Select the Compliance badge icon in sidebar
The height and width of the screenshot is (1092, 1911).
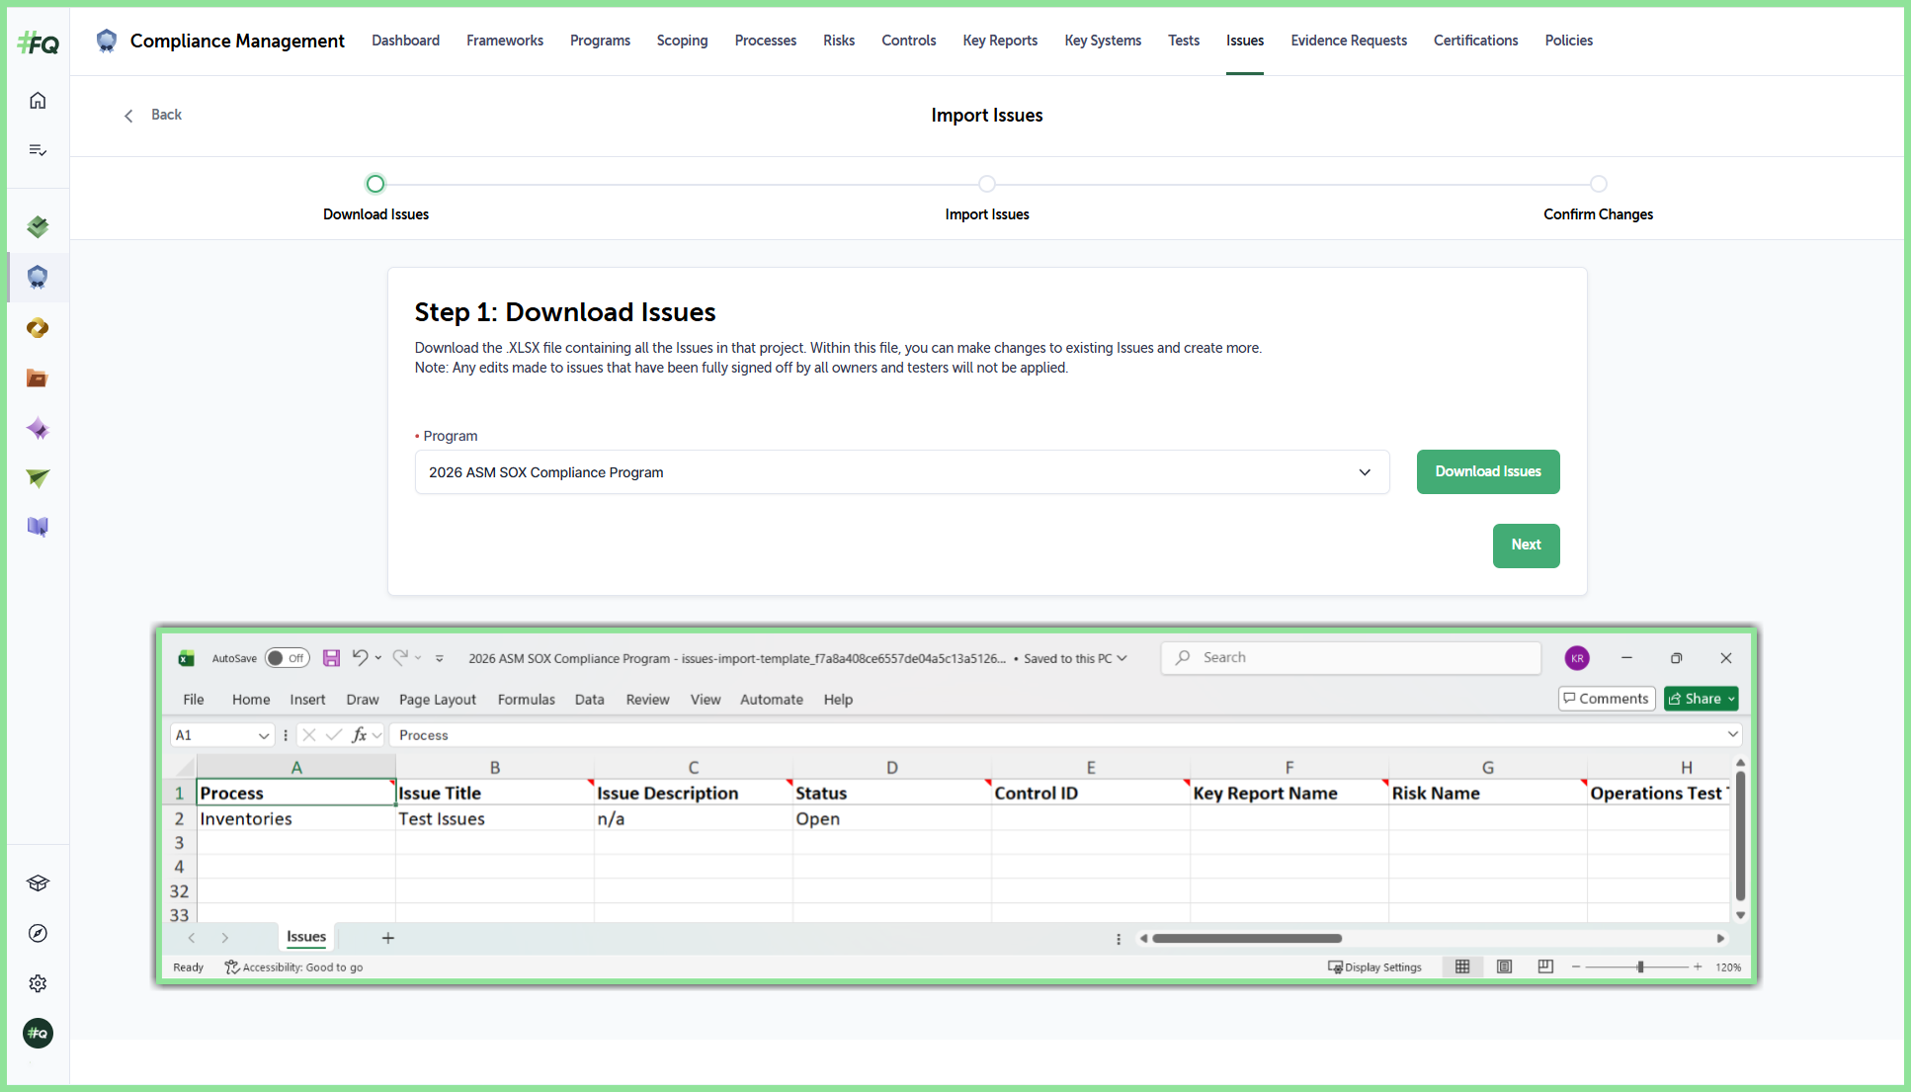[38, 277]
